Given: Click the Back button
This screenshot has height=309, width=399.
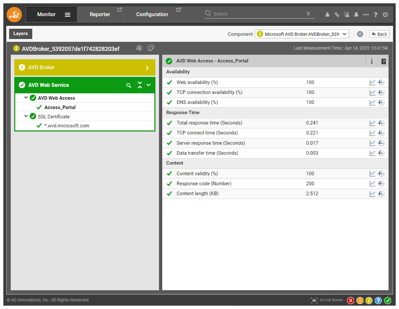Looking at the screenshot, I should click(x=379, y=34).
